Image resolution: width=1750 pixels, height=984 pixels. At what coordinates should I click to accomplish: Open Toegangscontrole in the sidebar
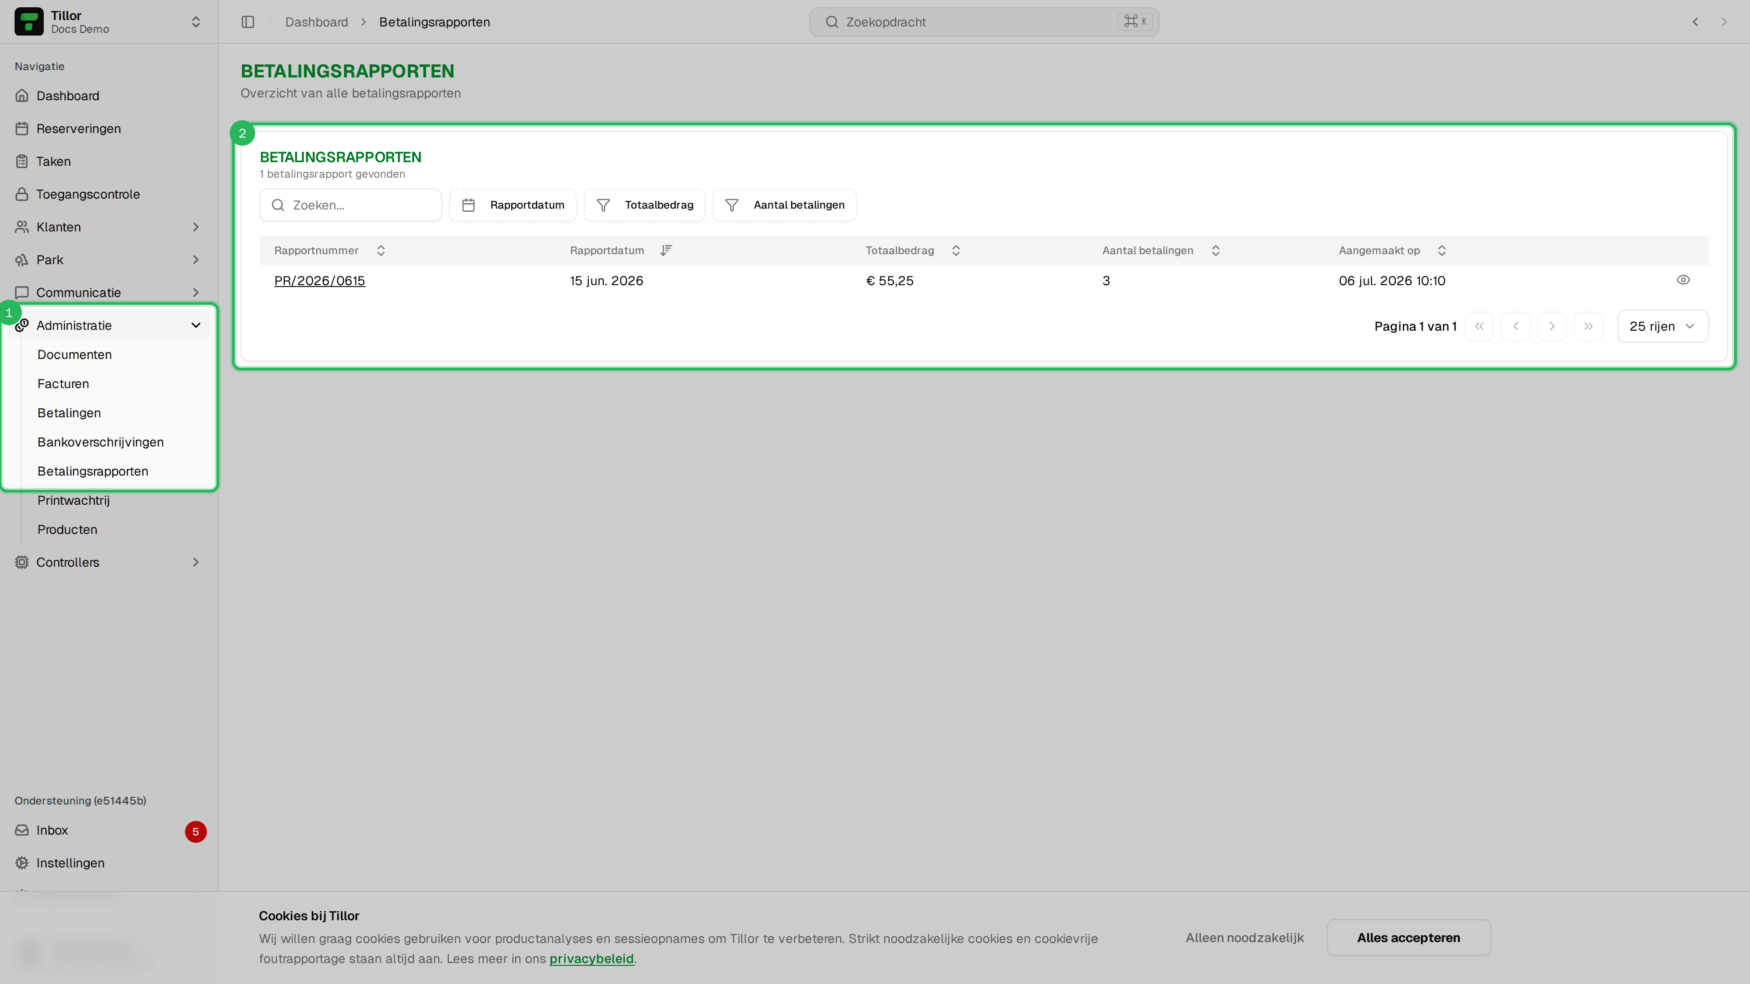point(109,194)
